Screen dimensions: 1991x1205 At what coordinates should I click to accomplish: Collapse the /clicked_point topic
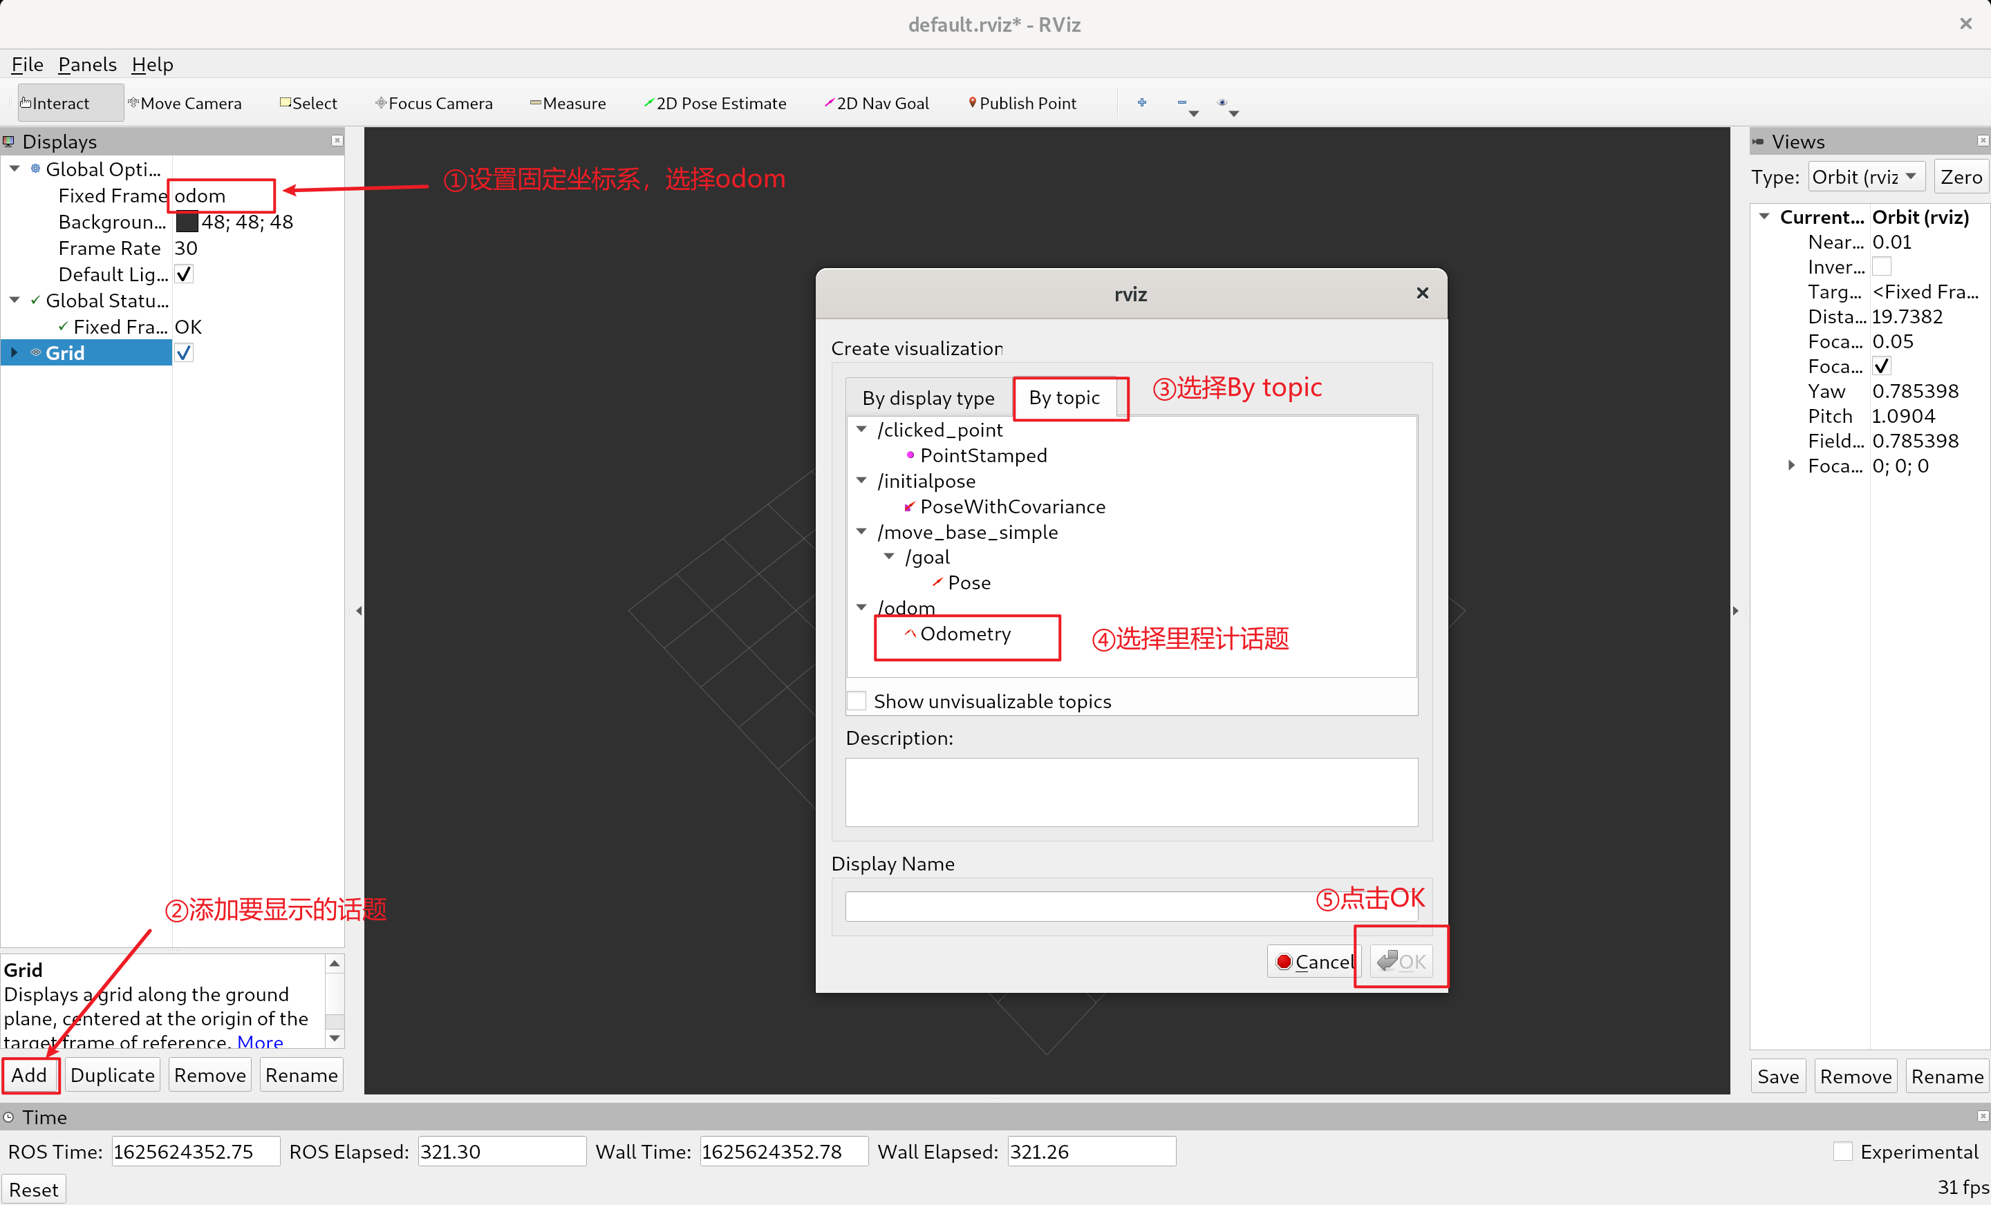pos(861,429)
